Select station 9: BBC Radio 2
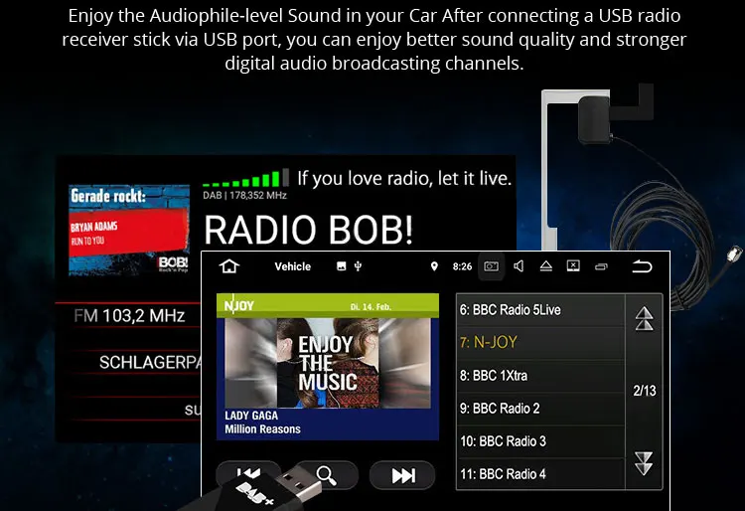 click(540, 409)
